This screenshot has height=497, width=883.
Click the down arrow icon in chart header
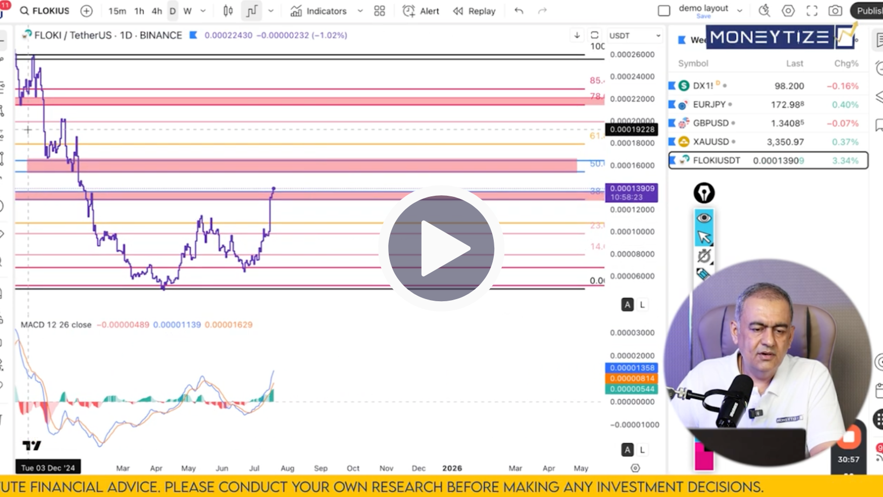click(x=577, y=35)
